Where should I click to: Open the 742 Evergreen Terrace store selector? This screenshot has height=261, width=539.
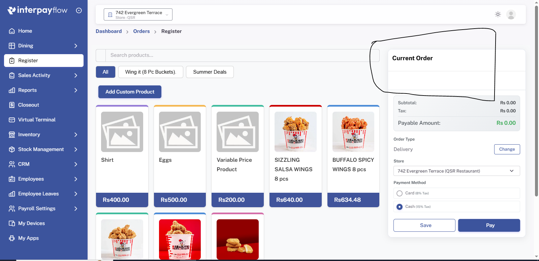pos(138,14)
